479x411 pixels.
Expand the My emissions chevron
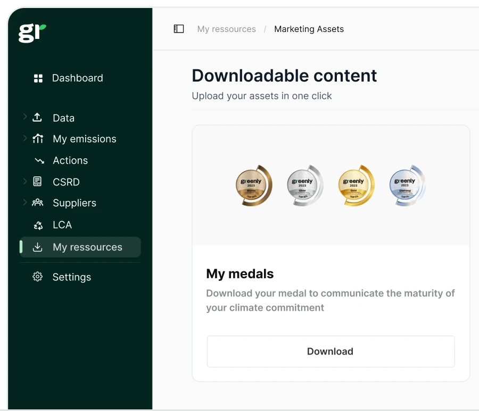pos(25,138)
